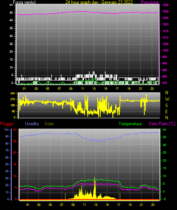Screen dimensions: 177x210
Task: Click the Temperatura legend label
Action: click(x=130, y=124)
